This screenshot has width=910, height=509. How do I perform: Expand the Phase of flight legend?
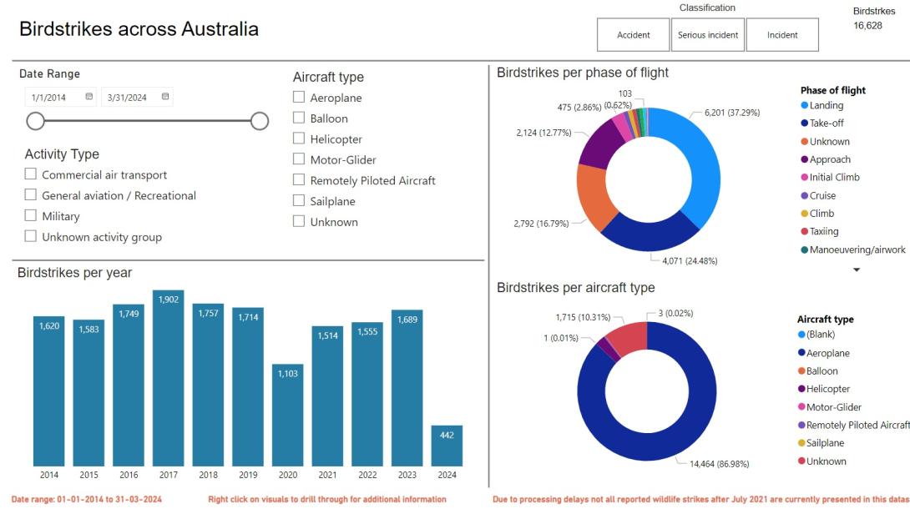click(856, 268)
